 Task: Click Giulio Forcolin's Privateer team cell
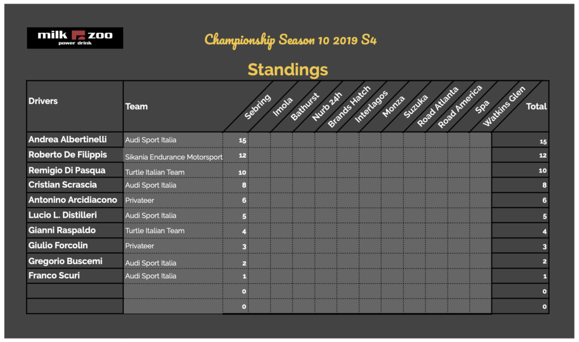[x=173, y=245]
